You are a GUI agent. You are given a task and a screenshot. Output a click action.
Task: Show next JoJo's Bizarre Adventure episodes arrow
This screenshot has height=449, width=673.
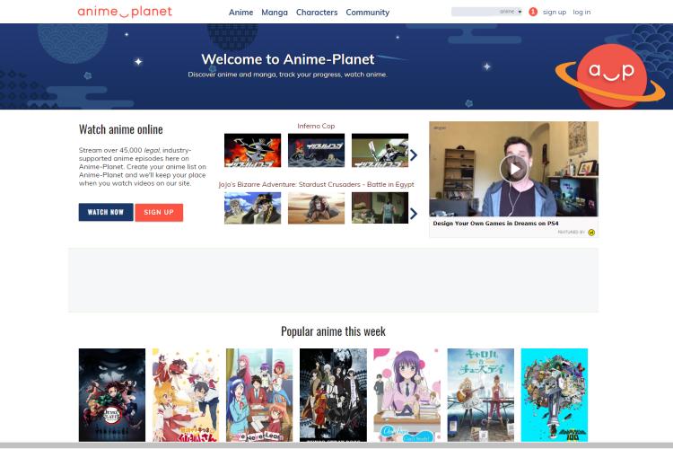tap(414, 214)
